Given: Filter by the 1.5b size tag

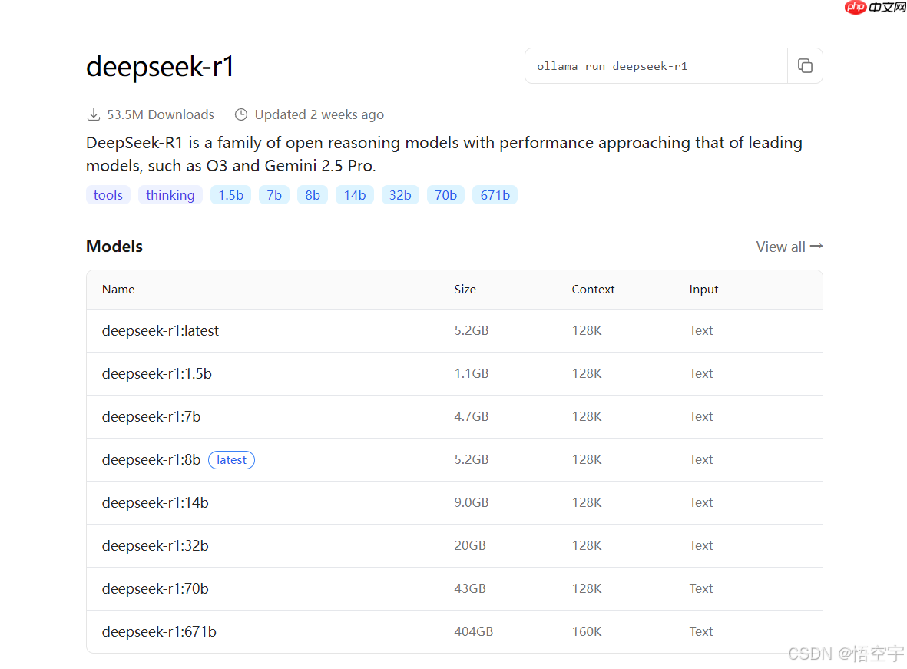Looking at the screenshot, I should click(230, 195).
